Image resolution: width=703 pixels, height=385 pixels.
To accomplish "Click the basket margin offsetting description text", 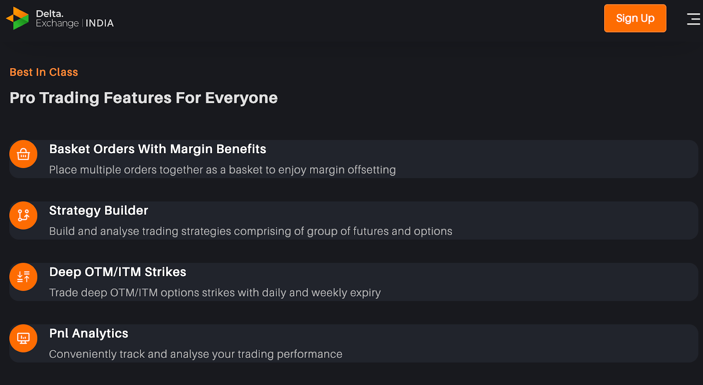I will 222,170.
